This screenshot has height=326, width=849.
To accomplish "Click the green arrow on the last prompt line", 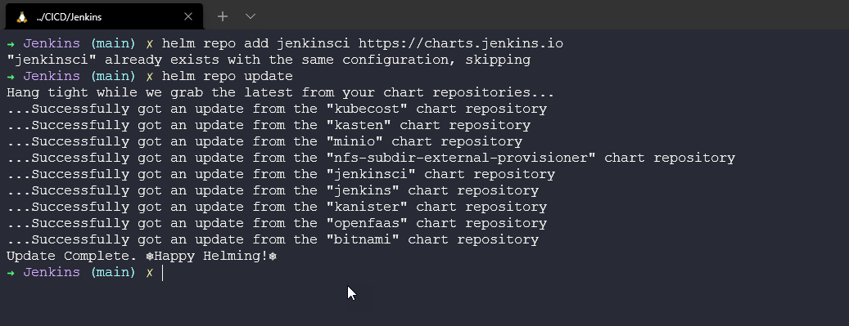I will click(11, 273).
